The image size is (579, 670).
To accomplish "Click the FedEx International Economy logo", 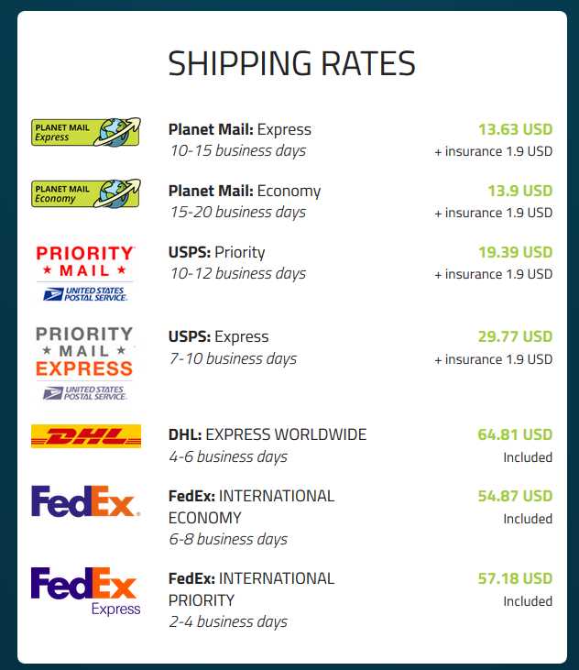I will click(x=86, y=501).
